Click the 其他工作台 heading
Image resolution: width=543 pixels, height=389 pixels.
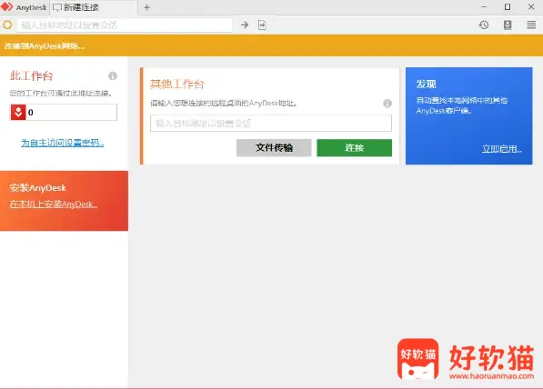coord(177,85)
